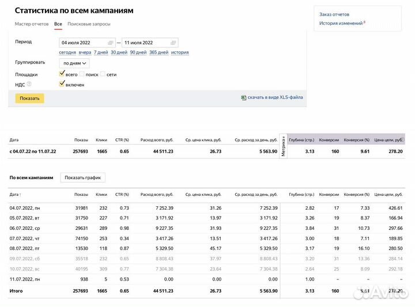The width and height of the screenshot is (415, 307).
Task: Enable the 'сети' placements checkbox
Action: 103,74
